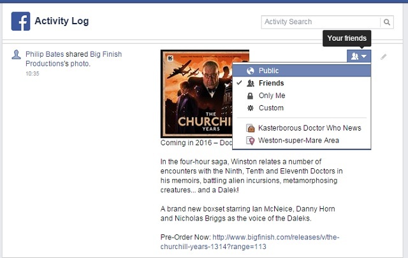Screen dimensions: 408x258
Task: Open Philip Bates profile link
Action: click(x=45, y=54)
